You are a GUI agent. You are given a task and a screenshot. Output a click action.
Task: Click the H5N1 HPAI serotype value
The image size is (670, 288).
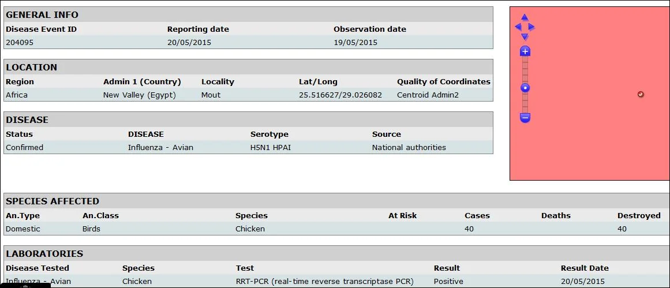coord(271,147)
